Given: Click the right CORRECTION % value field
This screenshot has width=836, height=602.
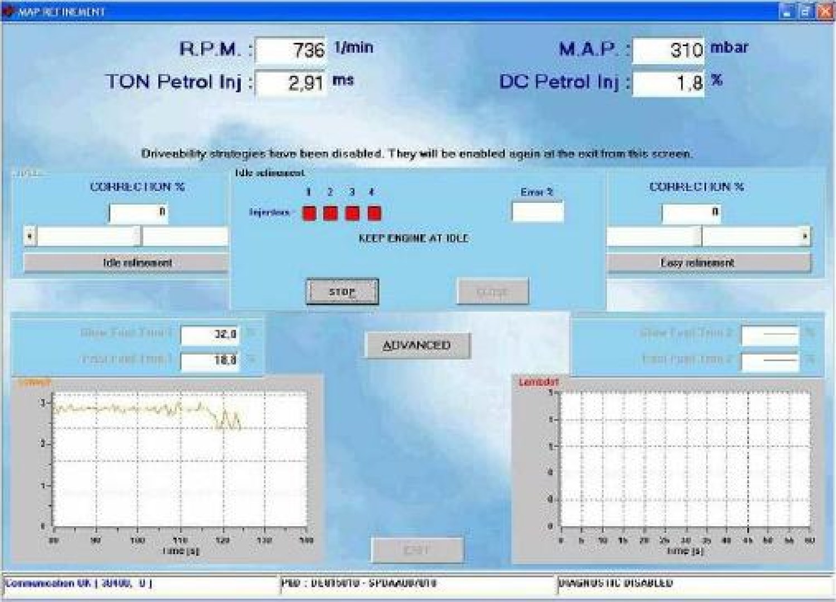Looking at the screenshot, I should coord(691,213).
